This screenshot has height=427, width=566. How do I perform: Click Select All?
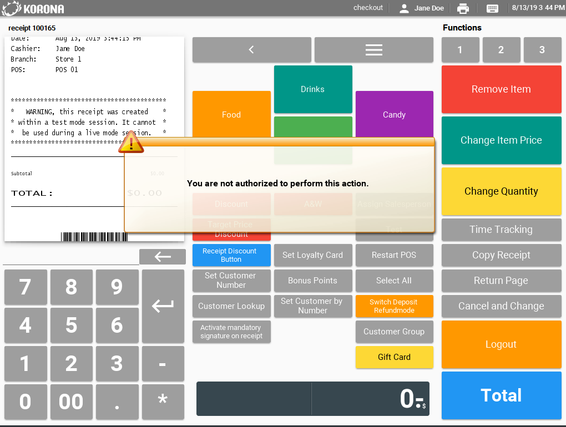tap(394, 281)
